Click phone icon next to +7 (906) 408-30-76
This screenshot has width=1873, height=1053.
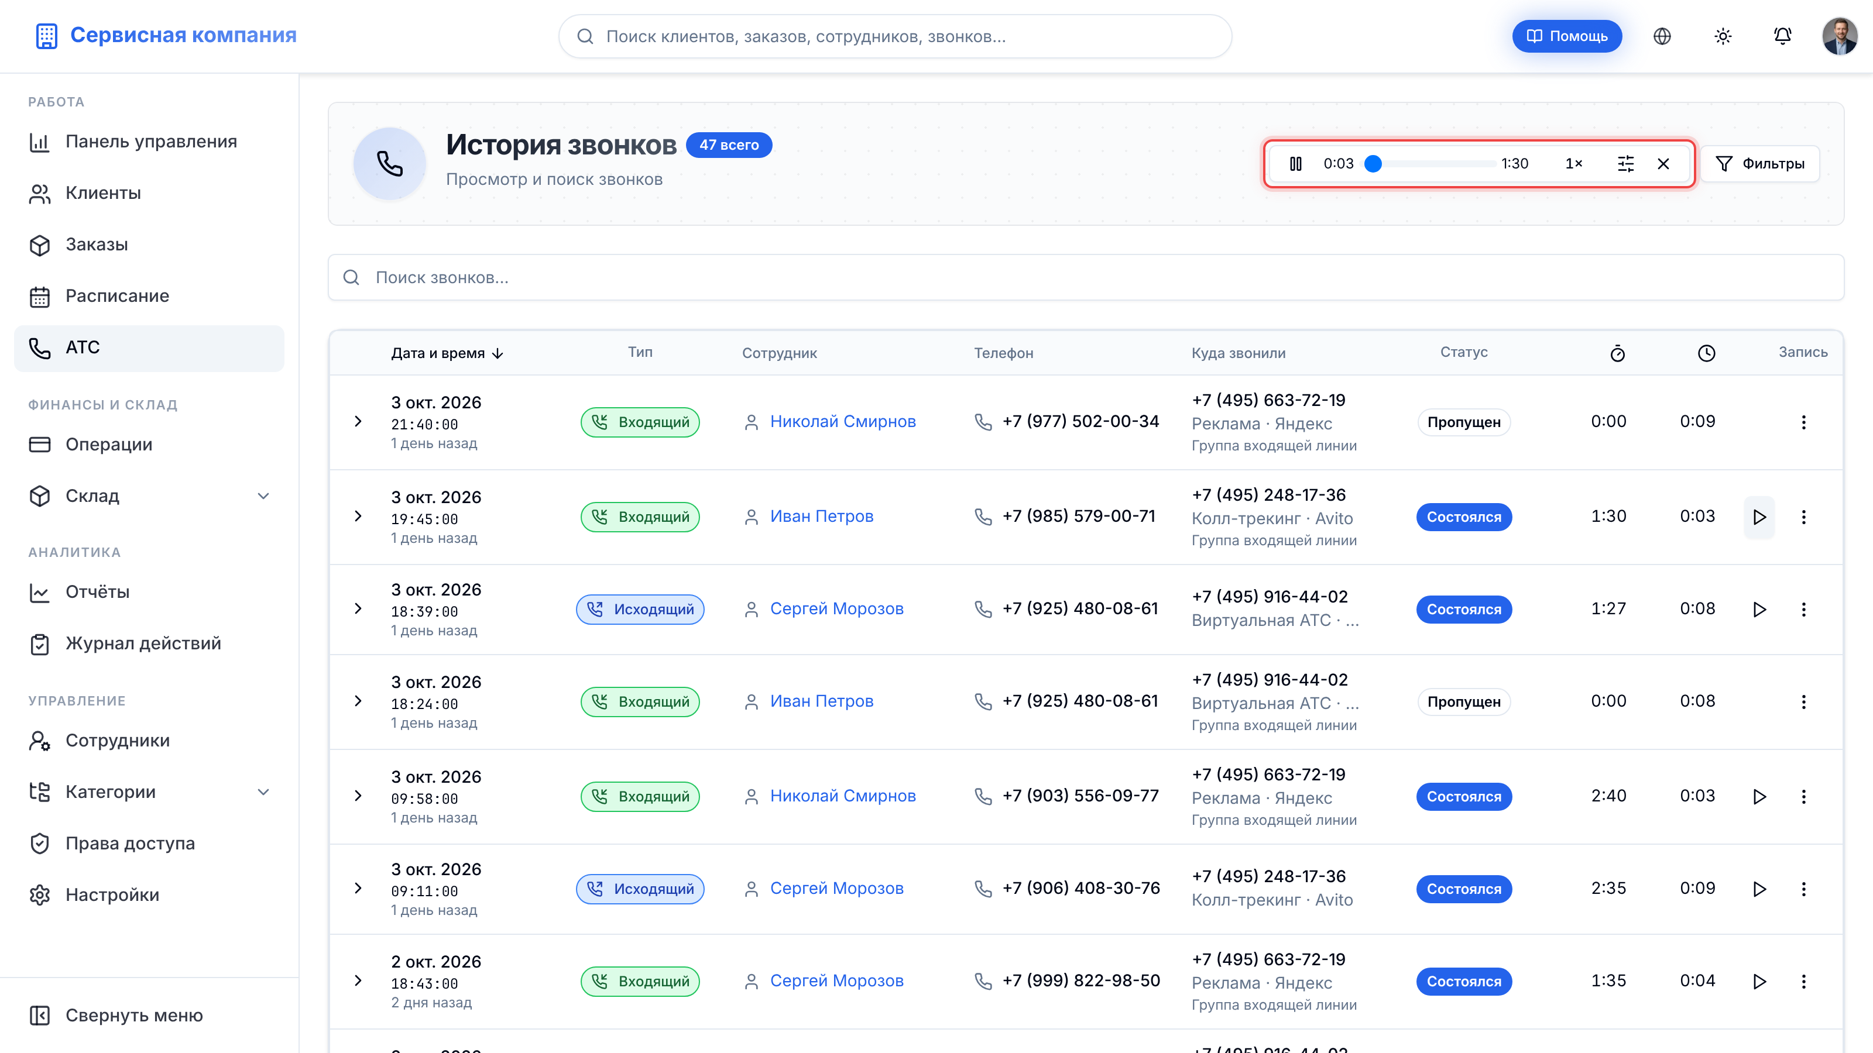click(983, 889)
